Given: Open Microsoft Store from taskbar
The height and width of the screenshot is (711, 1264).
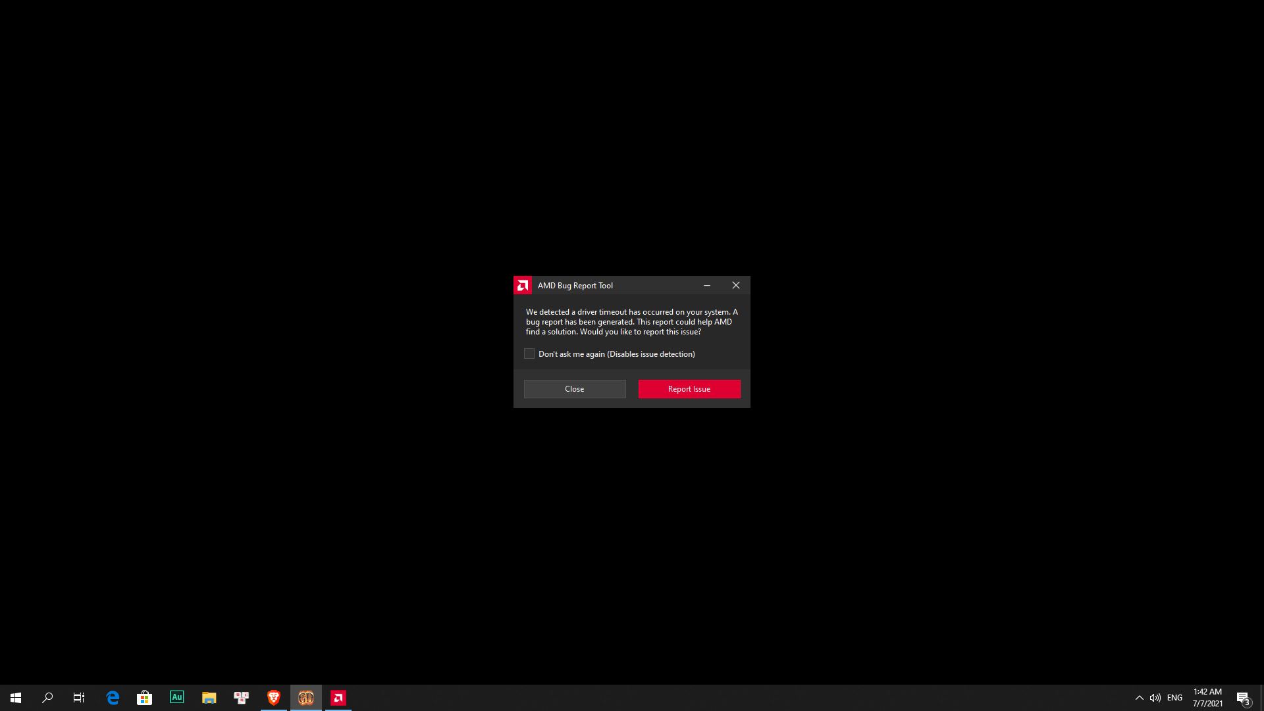Looking at the screenshot, I should (x=145, y=698).
